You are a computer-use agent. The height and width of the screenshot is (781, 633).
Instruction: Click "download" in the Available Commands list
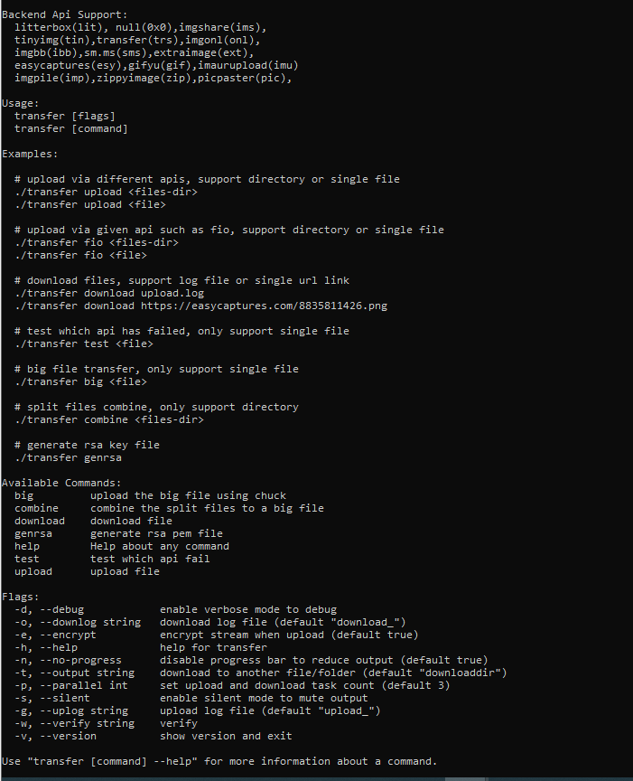[40, 521]
